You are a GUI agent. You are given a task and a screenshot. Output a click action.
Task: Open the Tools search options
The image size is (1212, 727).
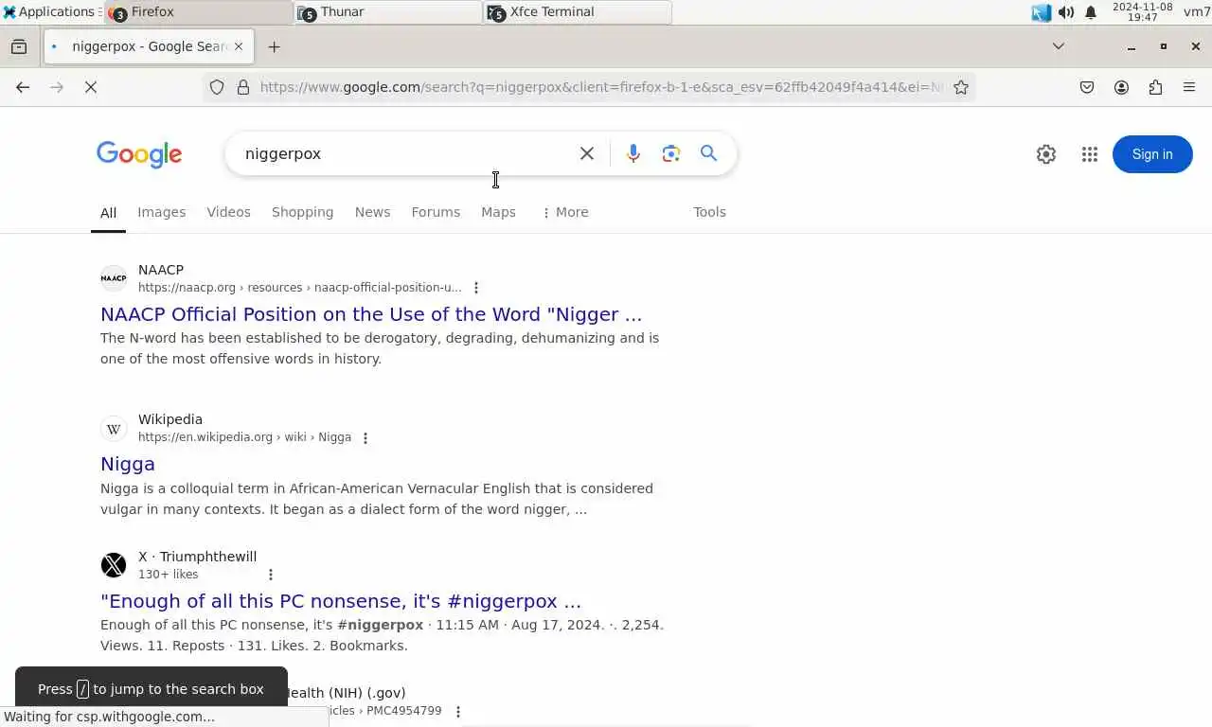709,212
